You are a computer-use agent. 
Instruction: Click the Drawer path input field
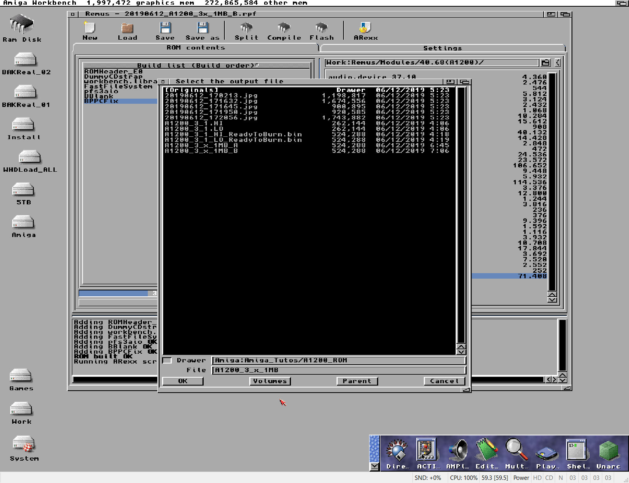(339, 360)
